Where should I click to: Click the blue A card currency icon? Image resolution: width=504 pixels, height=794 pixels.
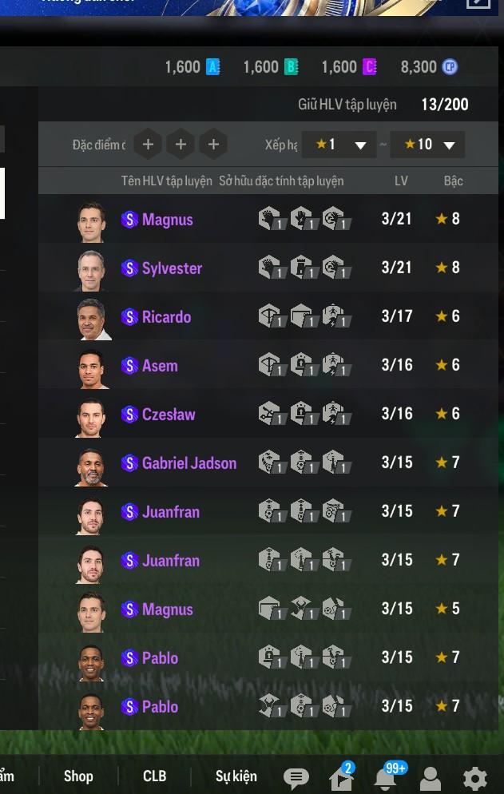(212, 67)
